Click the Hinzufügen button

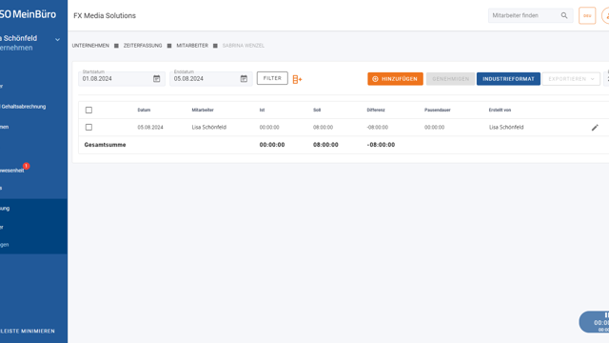tap(395, 79)
